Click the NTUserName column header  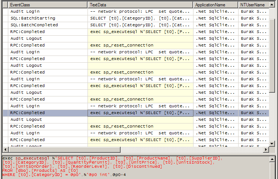coord(253,5)
